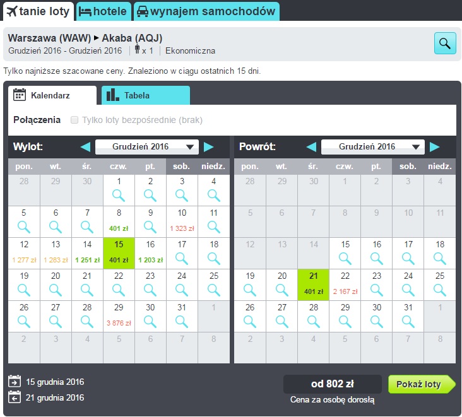Toggle 'Tylko loty bezpośrednie' checkbox
This screenshot has height=417, width=462.
point(74,120)
